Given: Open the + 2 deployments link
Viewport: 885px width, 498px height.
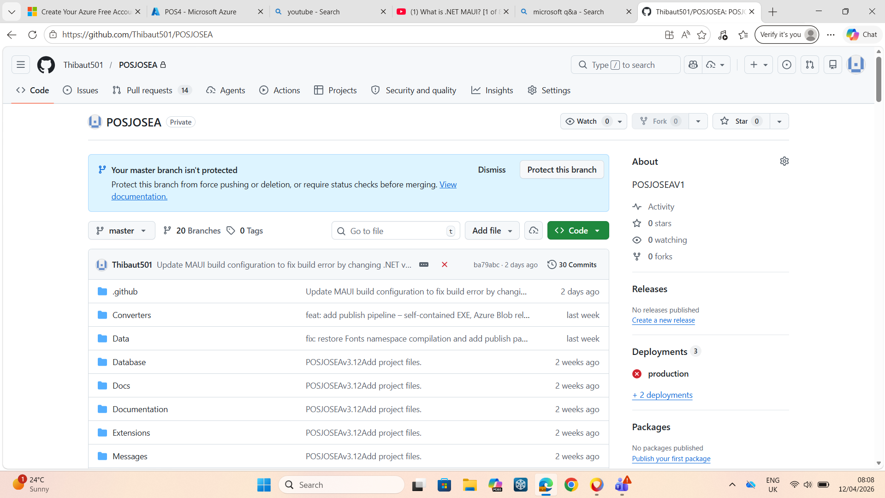Looking at the screenshot, I should pyautogui.click(x=662, y=395).
